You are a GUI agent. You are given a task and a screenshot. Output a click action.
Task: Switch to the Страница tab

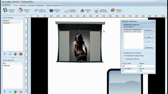click(x=15, y=5)
